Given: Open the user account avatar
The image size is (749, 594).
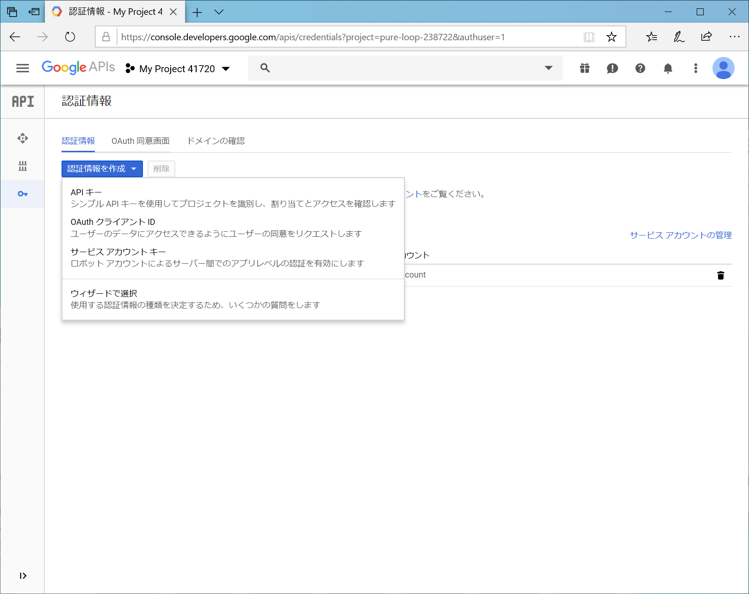Looking at the screenshot, I should pyautogui.click(x=724, y=68).
